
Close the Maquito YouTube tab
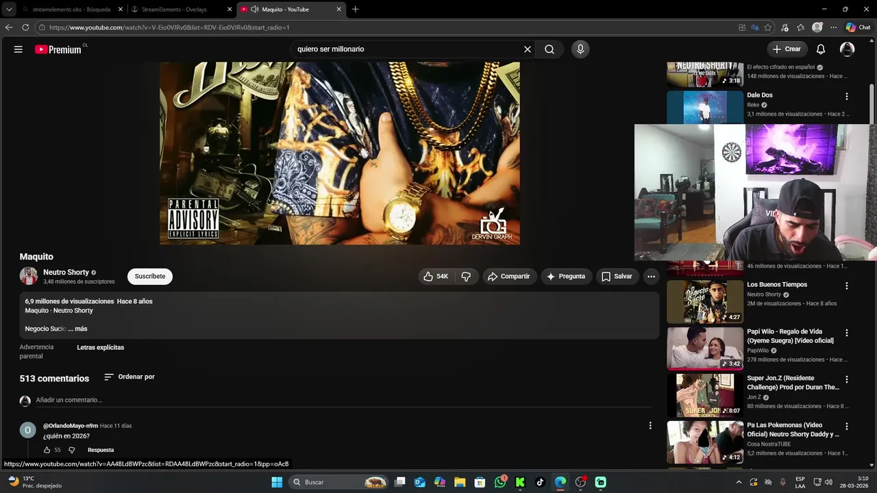pos(338,10)
